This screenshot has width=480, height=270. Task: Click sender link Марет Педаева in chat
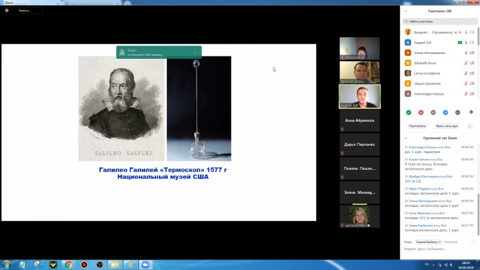419,188
